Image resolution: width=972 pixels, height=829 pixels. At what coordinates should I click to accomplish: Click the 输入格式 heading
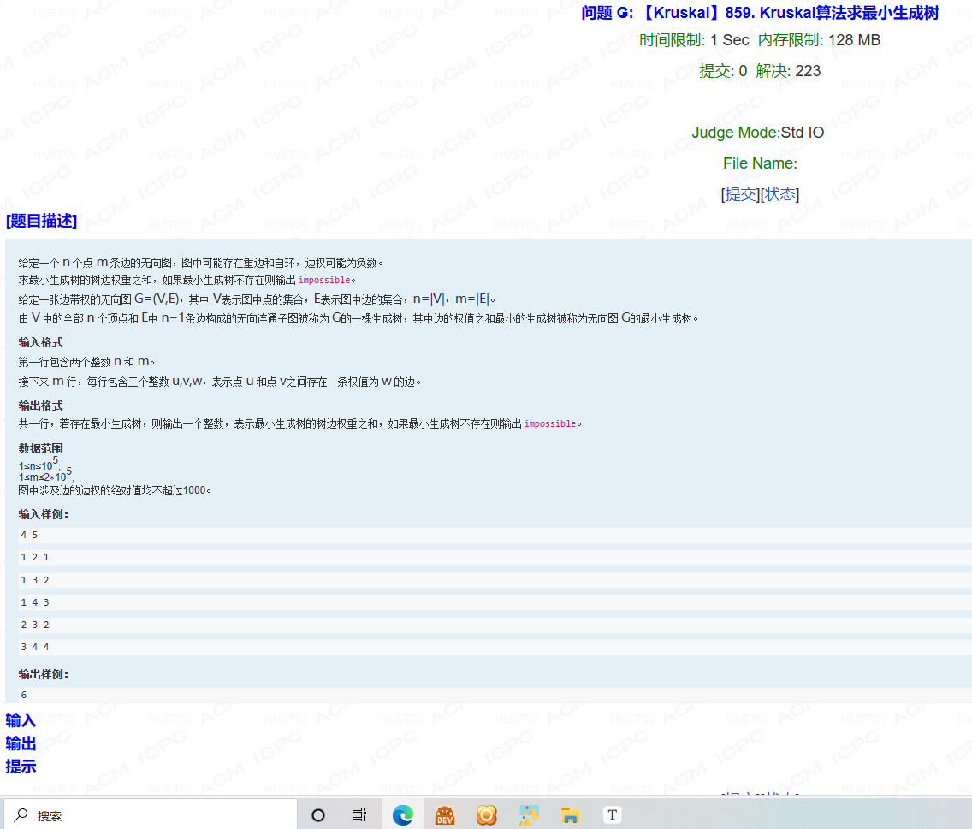coord(40,342)
